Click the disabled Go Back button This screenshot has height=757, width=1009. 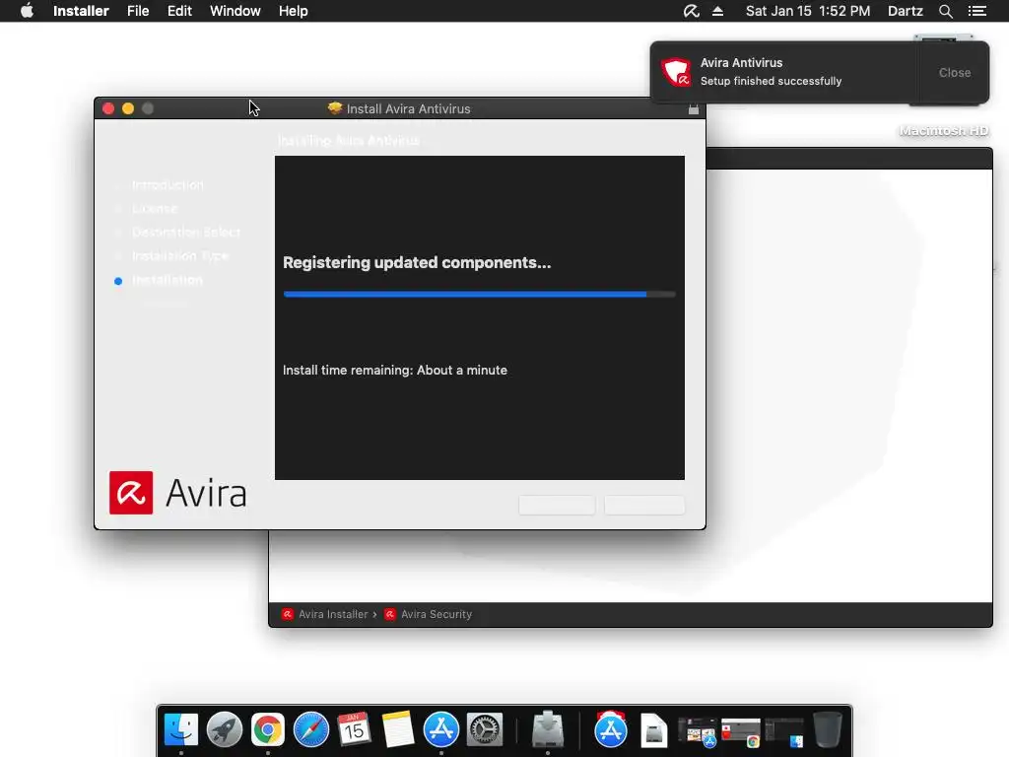coord(557,506)
